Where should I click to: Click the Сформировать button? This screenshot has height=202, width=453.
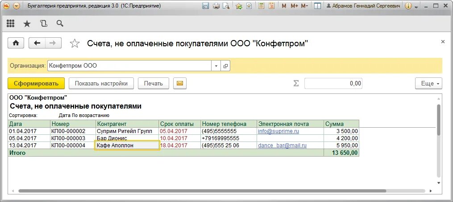(x=36, y=84)
